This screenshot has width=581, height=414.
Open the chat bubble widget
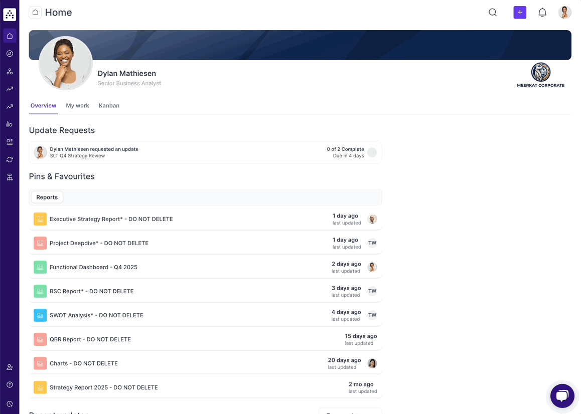click(562, 395)
